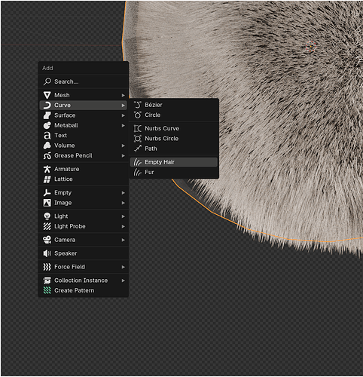Select Path entry in submenu
363x377 pixels.
[x=174, y=149]
